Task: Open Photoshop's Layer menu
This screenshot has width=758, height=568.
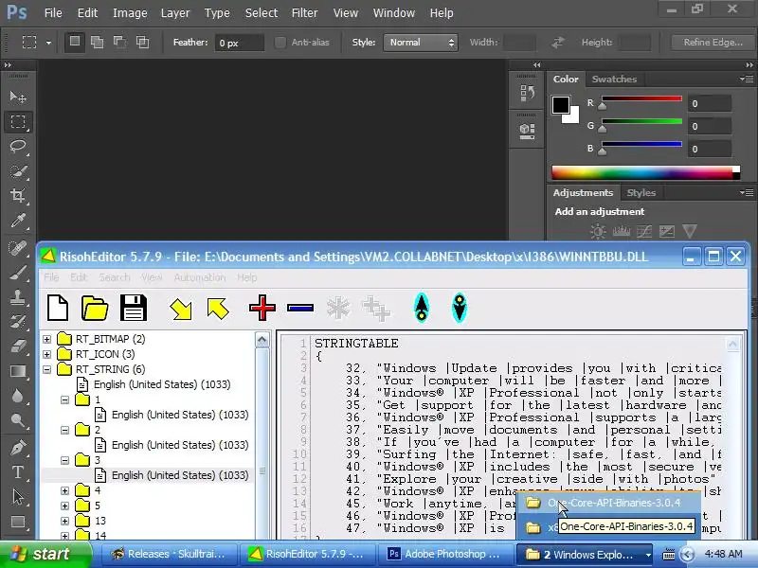Action: pyautogui.click(x=175, y=13)
